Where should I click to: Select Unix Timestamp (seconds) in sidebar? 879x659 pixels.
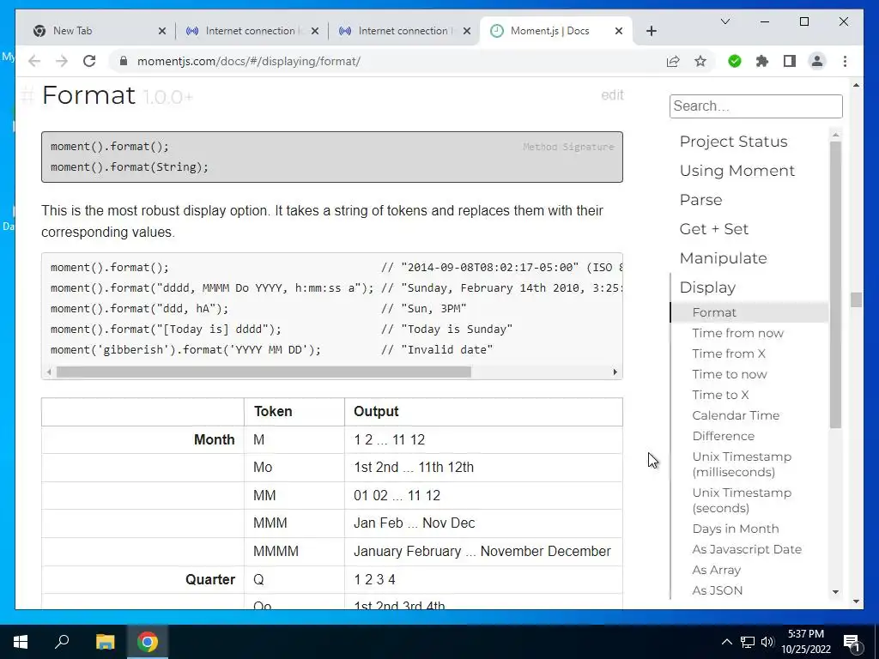click(742, 500)
